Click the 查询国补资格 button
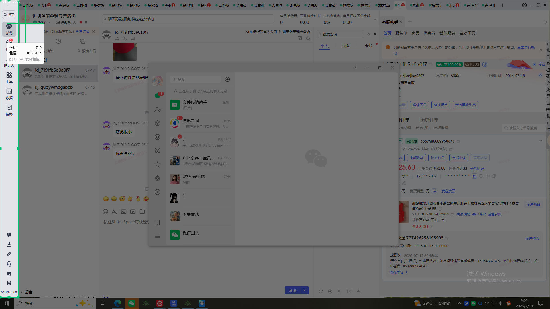Screen dimensions: 550x309 [x=465, y=105]
